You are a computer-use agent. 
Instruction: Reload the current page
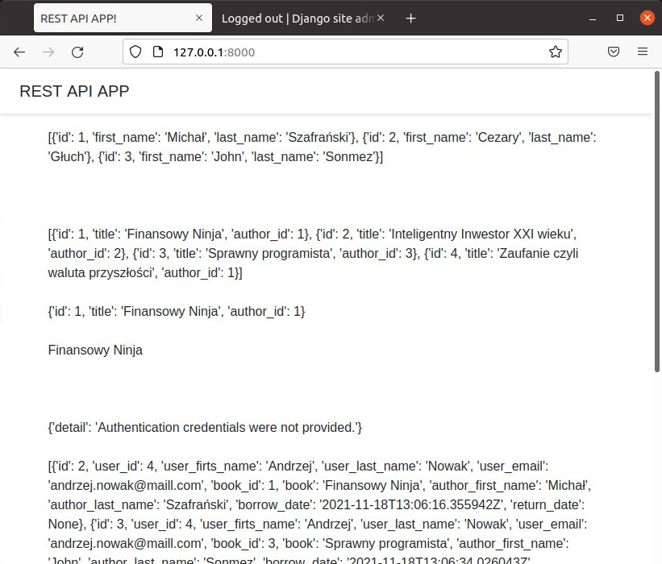click(x=77, y=52)
